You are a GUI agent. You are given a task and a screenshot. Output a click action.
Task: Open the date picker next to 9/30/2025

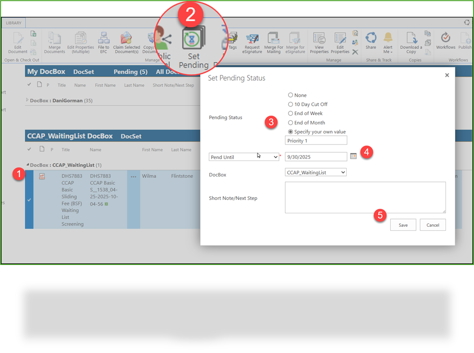point(353,156)
